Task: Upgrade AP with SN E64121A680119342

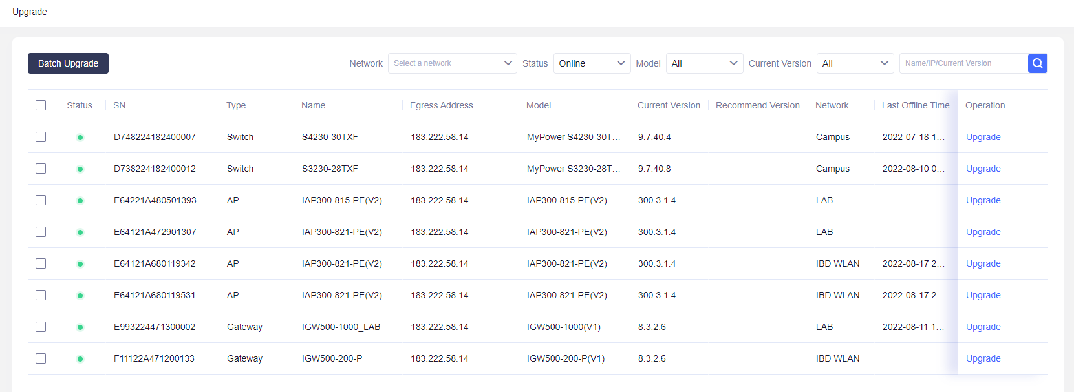Action: click(x=983, y=263)
